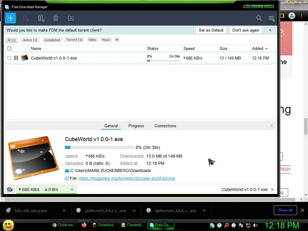Sort by the Speed column header

click(x=200, y=48)
